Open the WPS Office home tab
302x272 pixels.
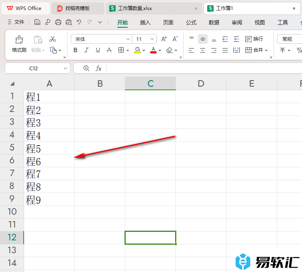(25, 8)
